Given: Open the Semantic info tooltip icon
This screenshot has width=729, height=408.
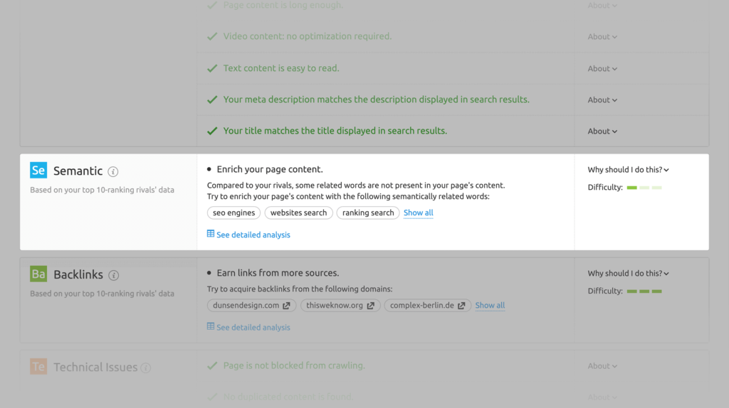Looking at the screenshot, I should pyautogui.click(x=113, y=171).
